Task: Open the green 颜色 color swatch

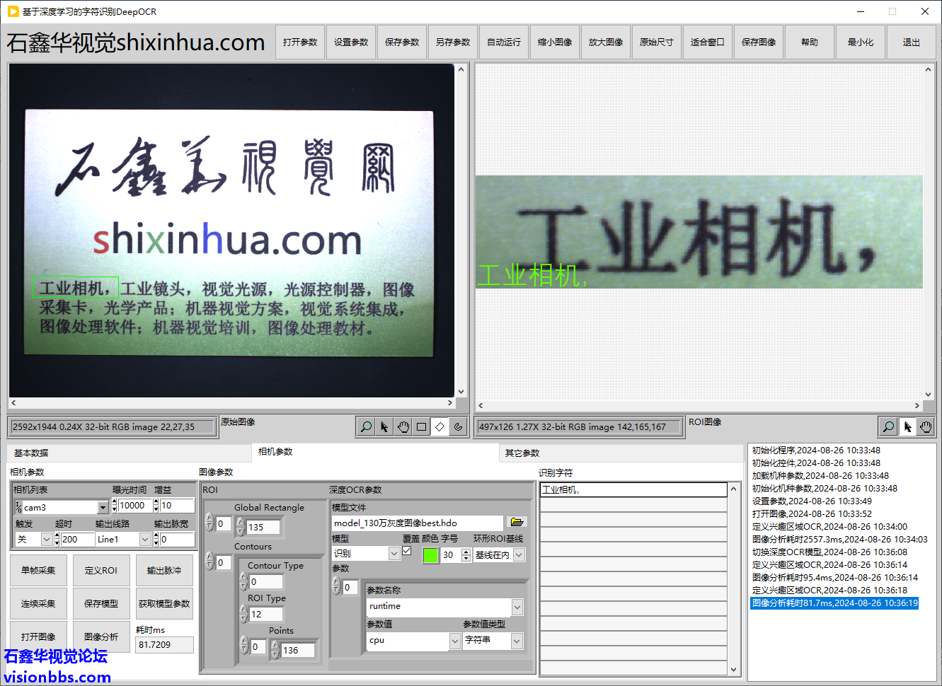Action: click(430, 555)
